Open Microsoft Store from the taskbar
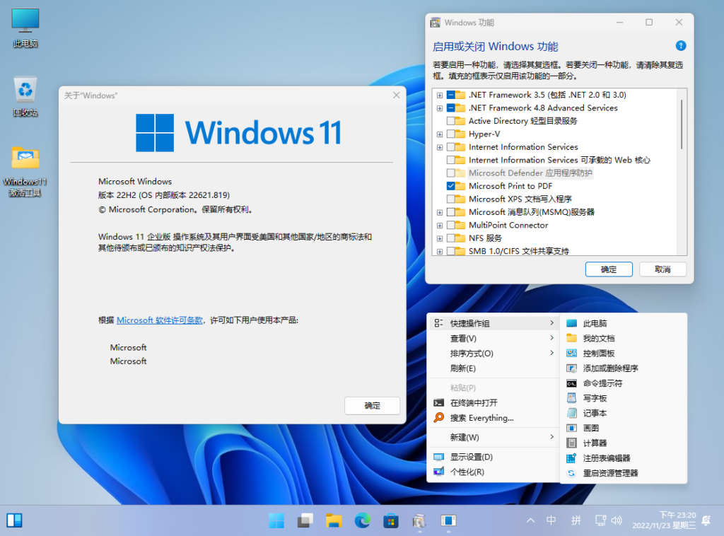The width and height of the screenshot is (724, 536). click(391, 521)
